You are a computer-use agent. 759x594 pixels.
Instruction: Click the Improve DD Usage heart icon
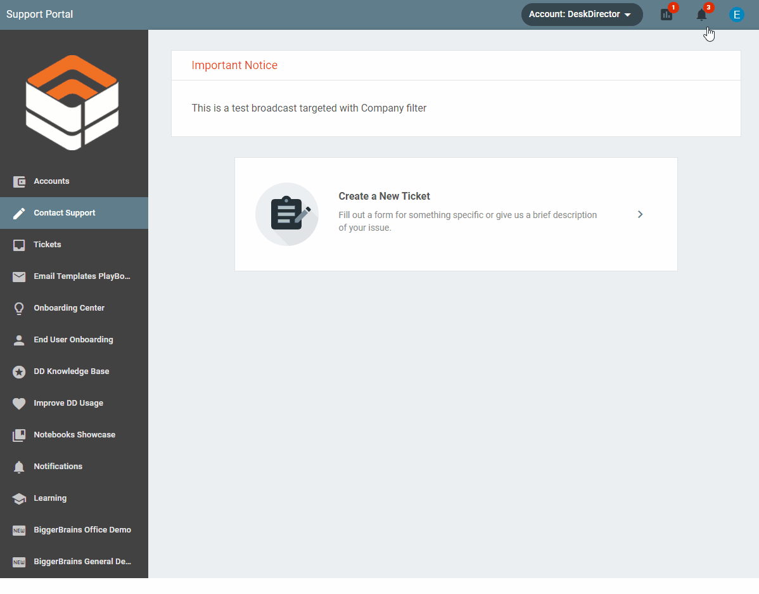(19, 404)
